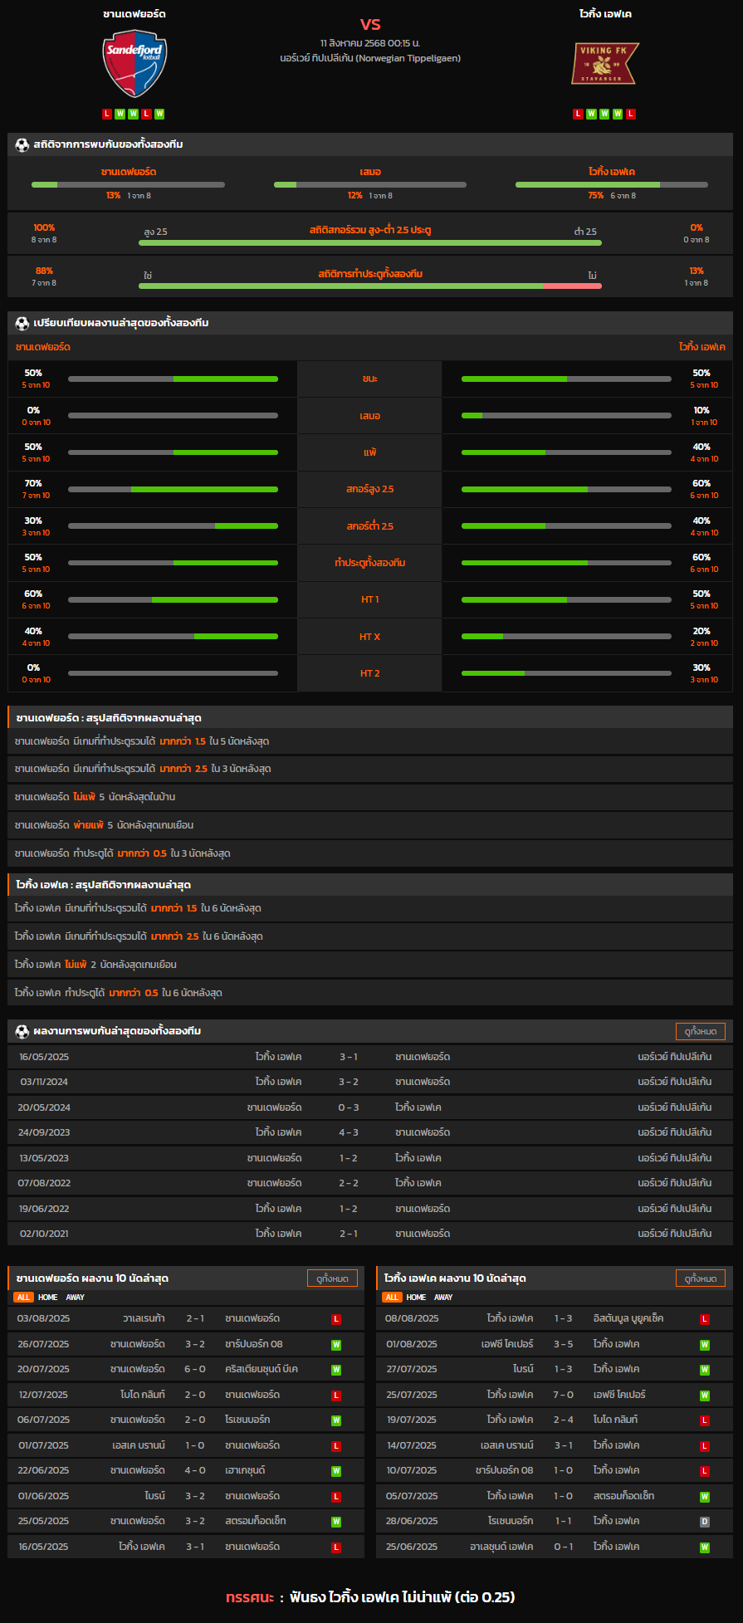The width and height of the screenshot is (743, 1623).
Task: Click W badge in 25/07/2025 Viking 7-0 row
Action: (x=705, y=1396)
